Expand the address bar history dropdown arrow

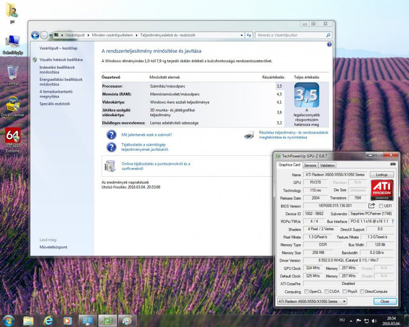(241, 35)
